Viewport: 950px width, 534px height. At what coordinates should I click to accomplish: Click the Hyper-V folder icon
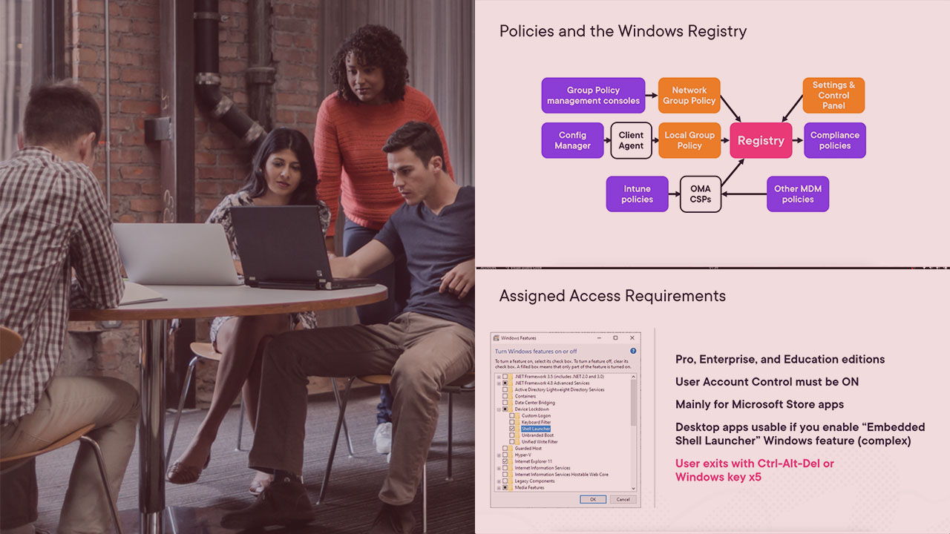511,455
